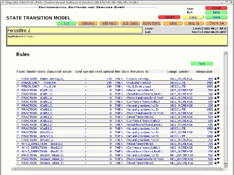The width and height of the screenshot is (234, 175).
Task: Move CofB2 to Broad-leaved forest rule down
Action: tap(218, 125)
